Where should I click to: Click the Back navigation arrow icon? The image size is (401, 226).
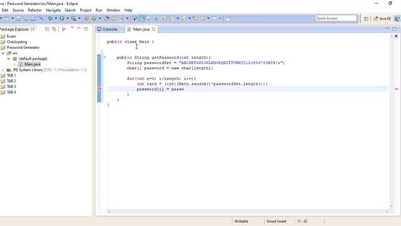[x=202, y=18]
